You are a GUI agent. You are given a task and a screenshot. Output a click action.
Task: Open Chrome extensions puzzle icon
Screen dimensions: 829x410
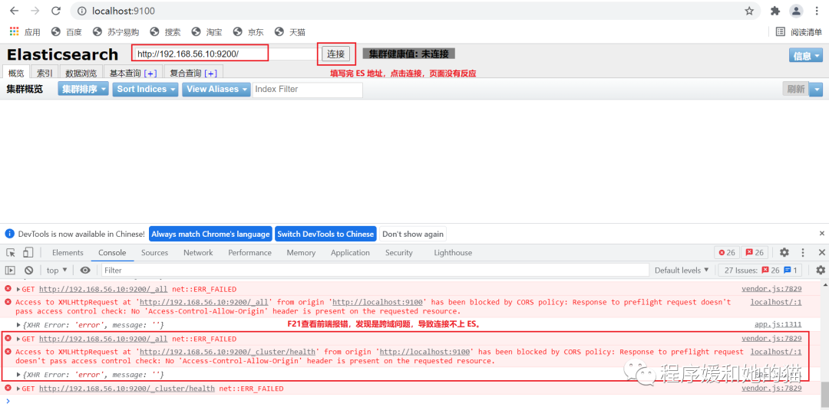pos(775,11)
